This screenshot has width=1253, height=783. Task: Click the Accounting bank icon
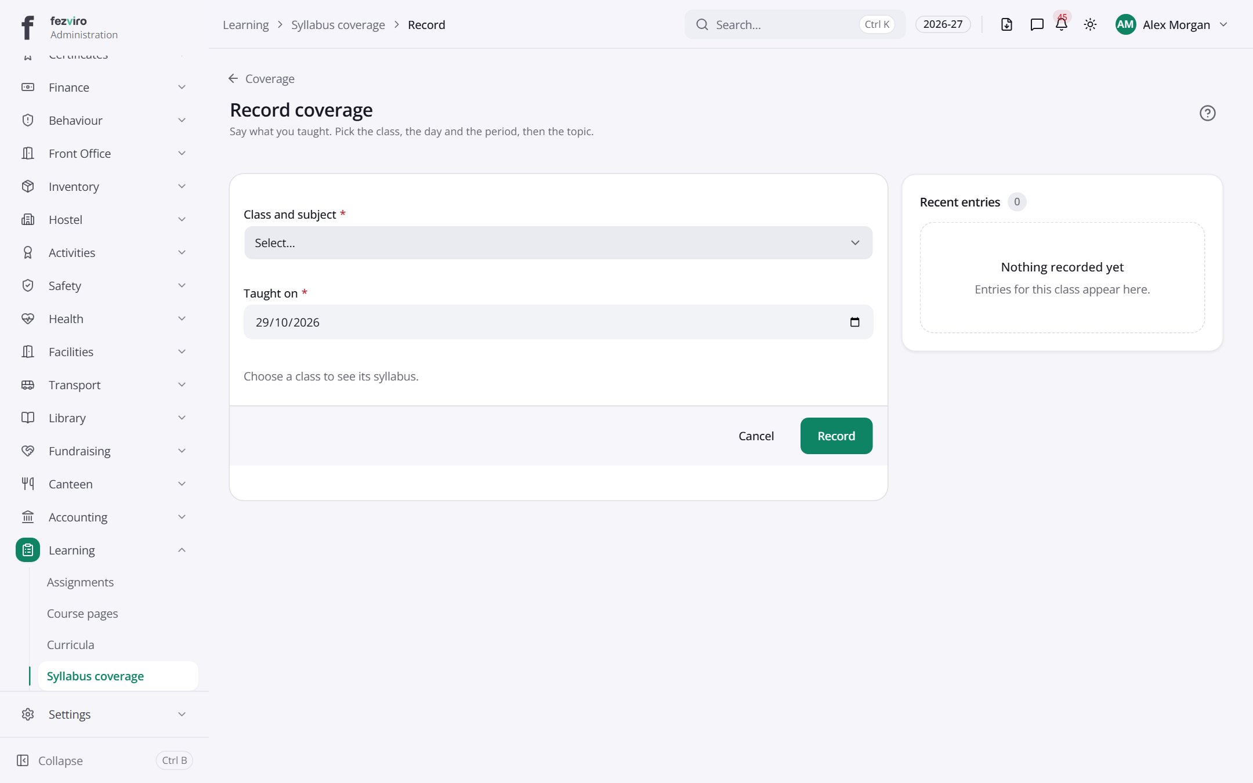coord(28,517)
